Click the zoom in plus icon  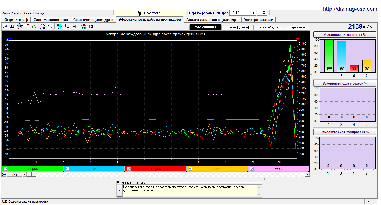coord(25,174)
